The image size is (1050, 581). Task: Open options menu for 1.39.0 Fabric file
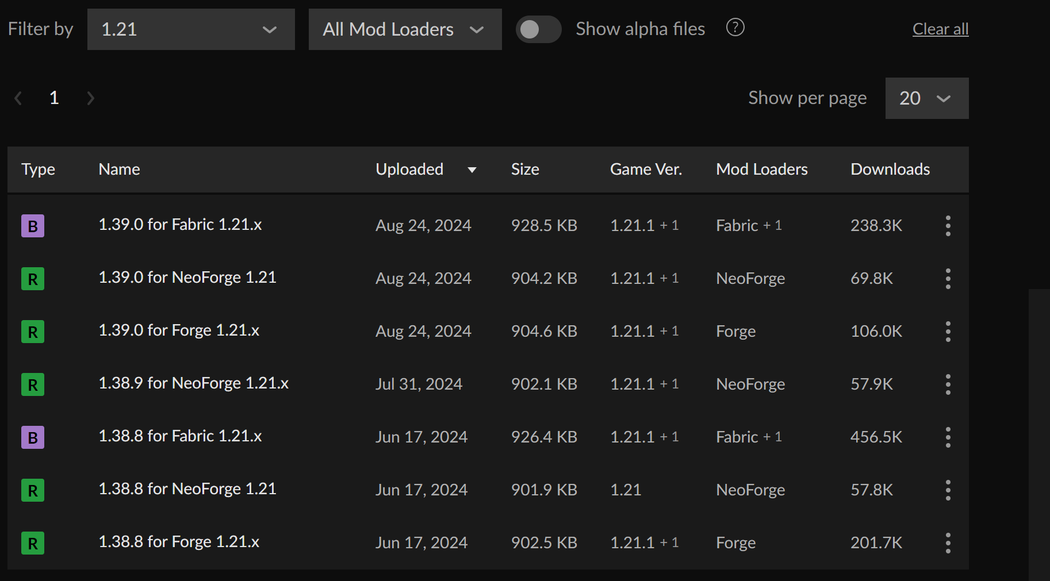948,226
